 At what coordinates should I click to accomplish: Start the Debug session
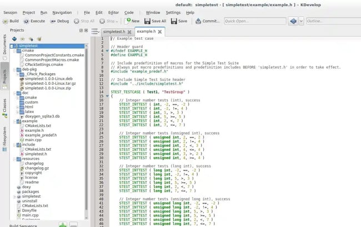(58, 20)
